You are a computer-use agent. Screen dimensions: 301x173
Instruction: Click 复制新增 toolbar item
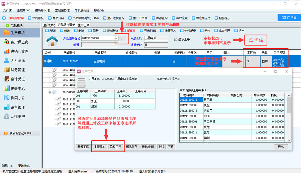point(111,31)
